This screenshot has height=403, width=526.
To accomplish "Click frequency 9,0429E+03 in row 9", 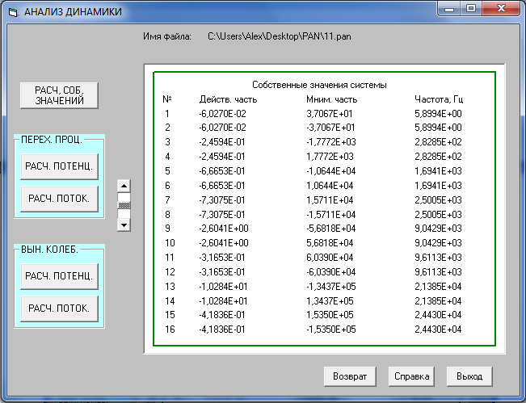I will point(438,229).
